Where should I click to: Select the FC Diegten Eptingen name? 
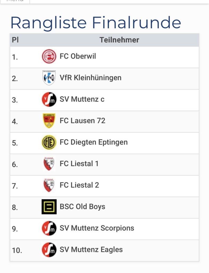pos(94,142)
